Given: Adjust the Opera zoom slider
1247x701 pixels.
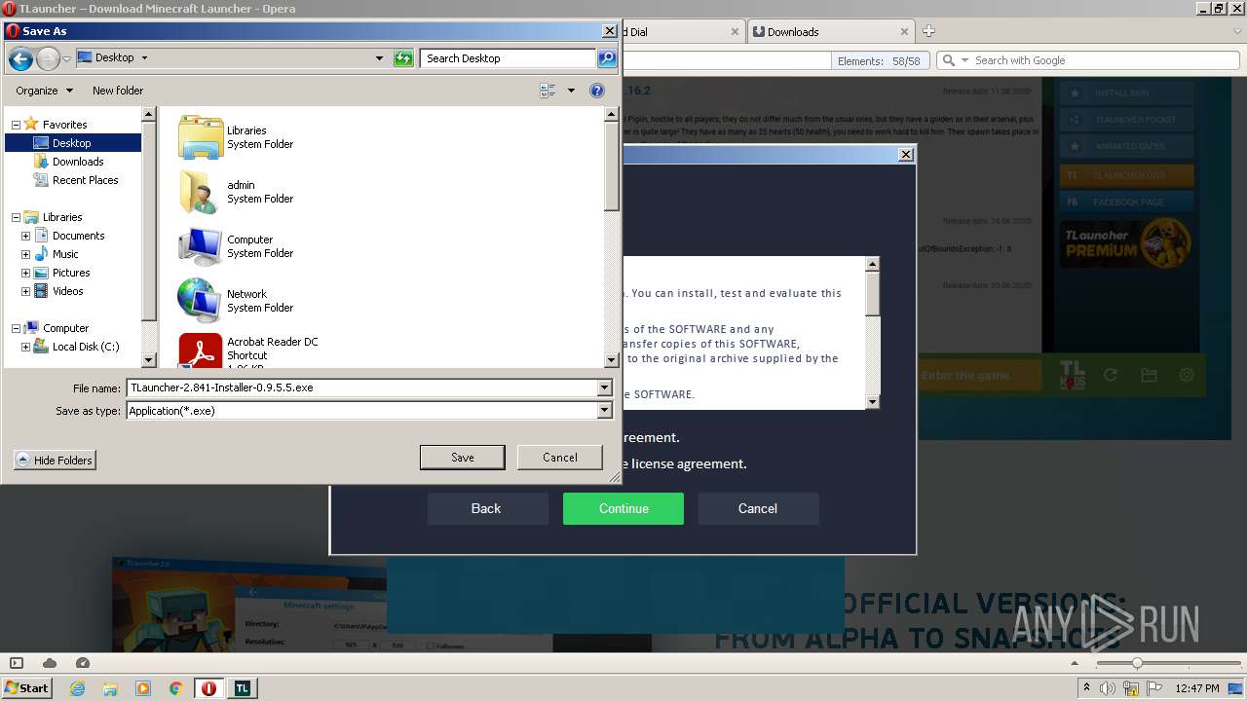Looking at the screenshot, I should (x=1137, y=663).
